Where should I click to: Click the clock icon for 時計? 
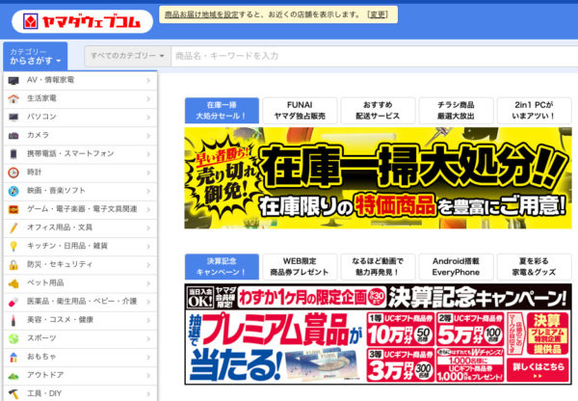pyautogui.click(x=13, y=172)
